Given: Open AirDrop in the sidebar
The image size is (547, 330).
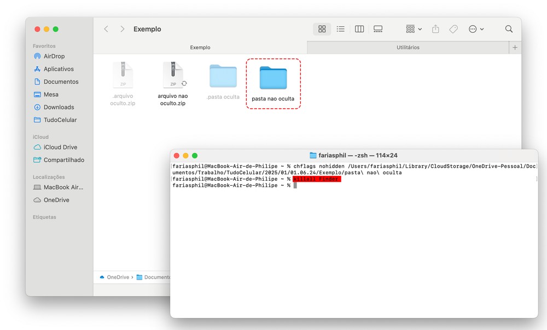Looking at the screenshot, I should coord(54,56).
